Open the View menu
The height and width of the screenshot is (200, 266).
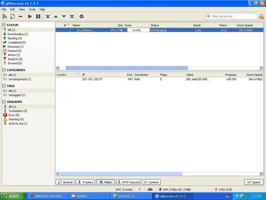click(22, 9)
